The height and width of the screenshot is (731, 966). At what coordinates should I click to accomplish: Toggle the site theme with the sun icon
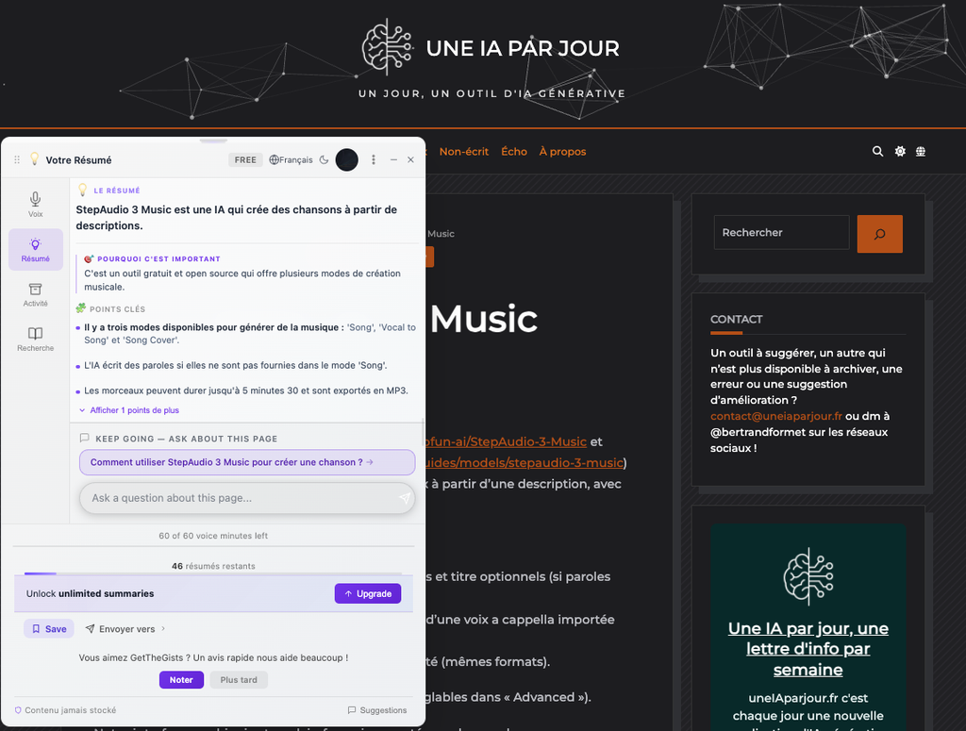900,152
